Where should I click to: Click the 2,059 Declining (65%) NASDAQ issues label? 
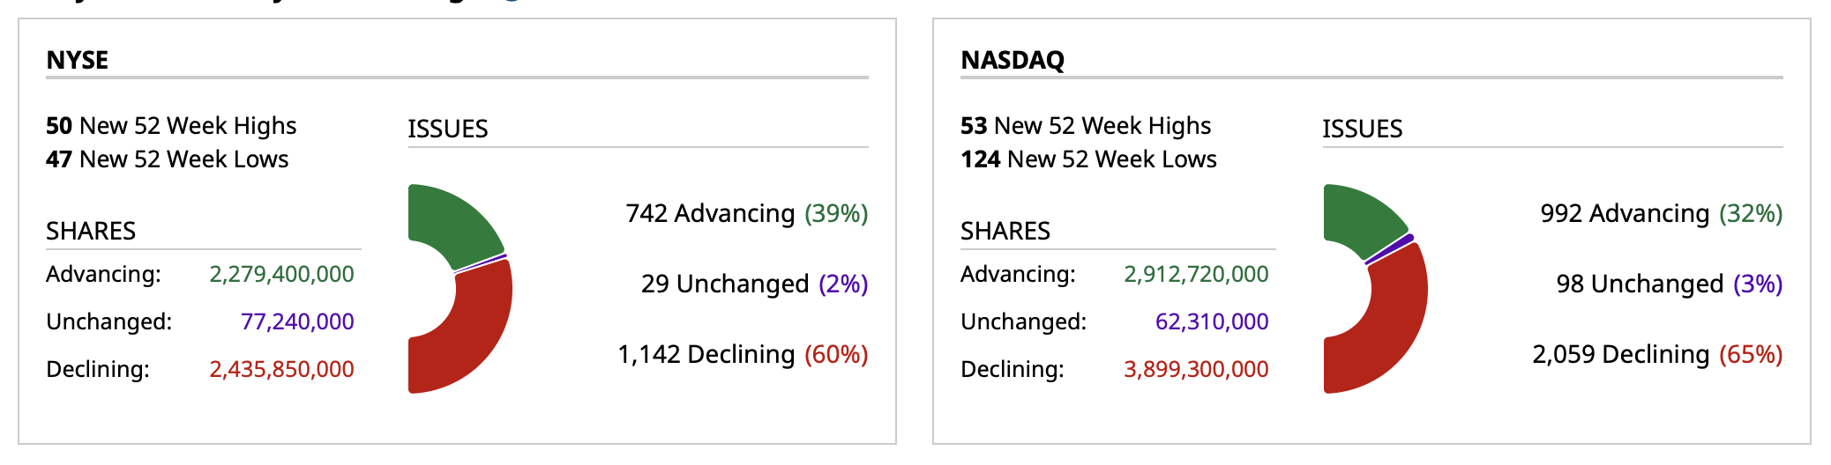[x=1657, y=354]
